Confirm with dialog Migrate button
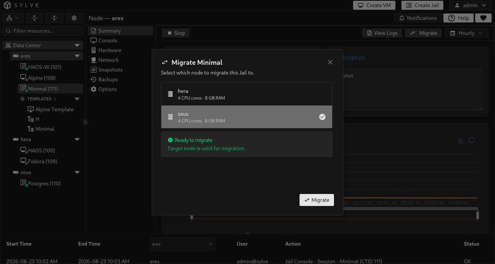The image size is (495, 264). [x=317, y=200]
